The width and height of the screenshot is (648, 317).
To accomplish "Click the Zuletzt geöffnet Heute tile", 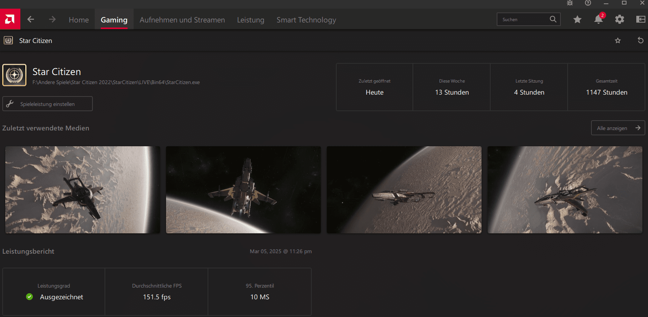I will [x=374, y=87].
